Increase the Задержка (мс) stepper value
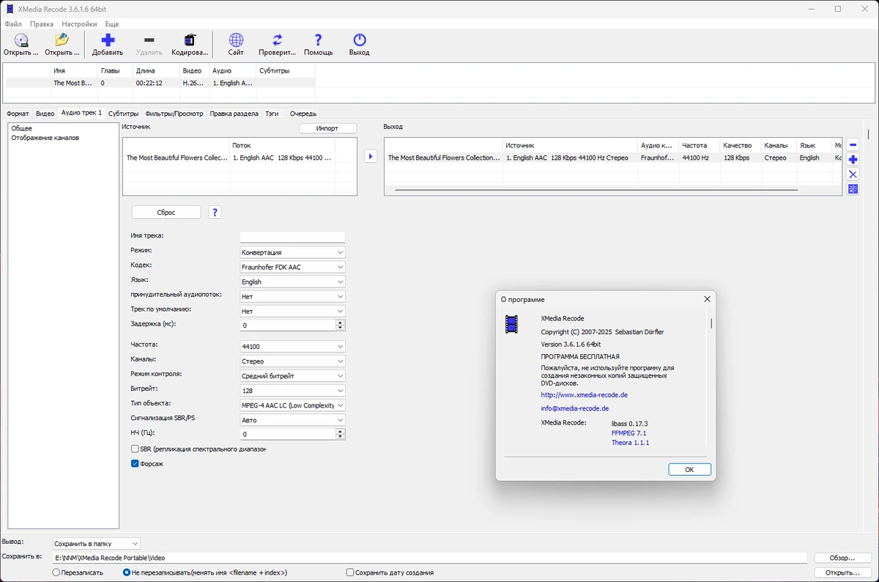This screenshot has width=879, height=582. [x=340, y=323]
